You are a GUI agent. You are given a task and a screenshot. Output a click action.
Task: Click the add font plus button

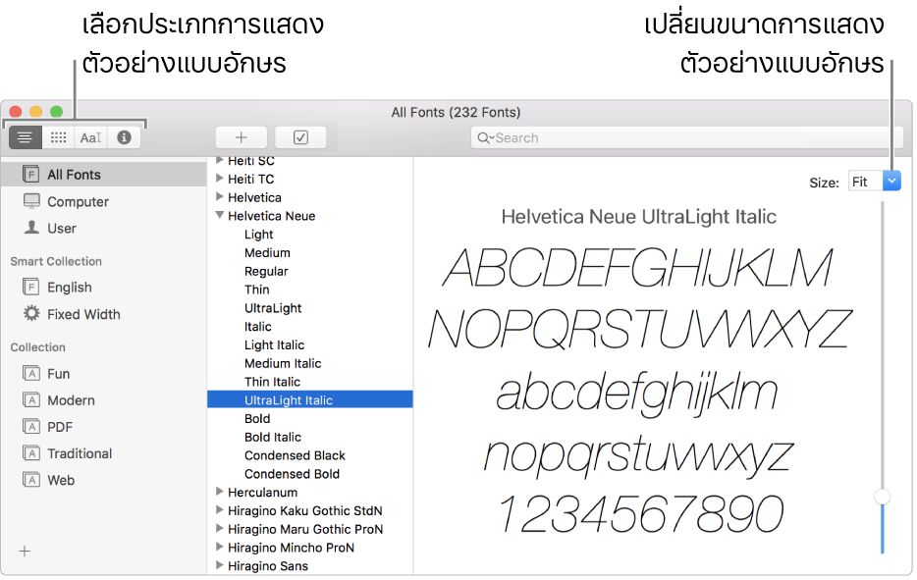pyautogui.click(x=241, y=138)
